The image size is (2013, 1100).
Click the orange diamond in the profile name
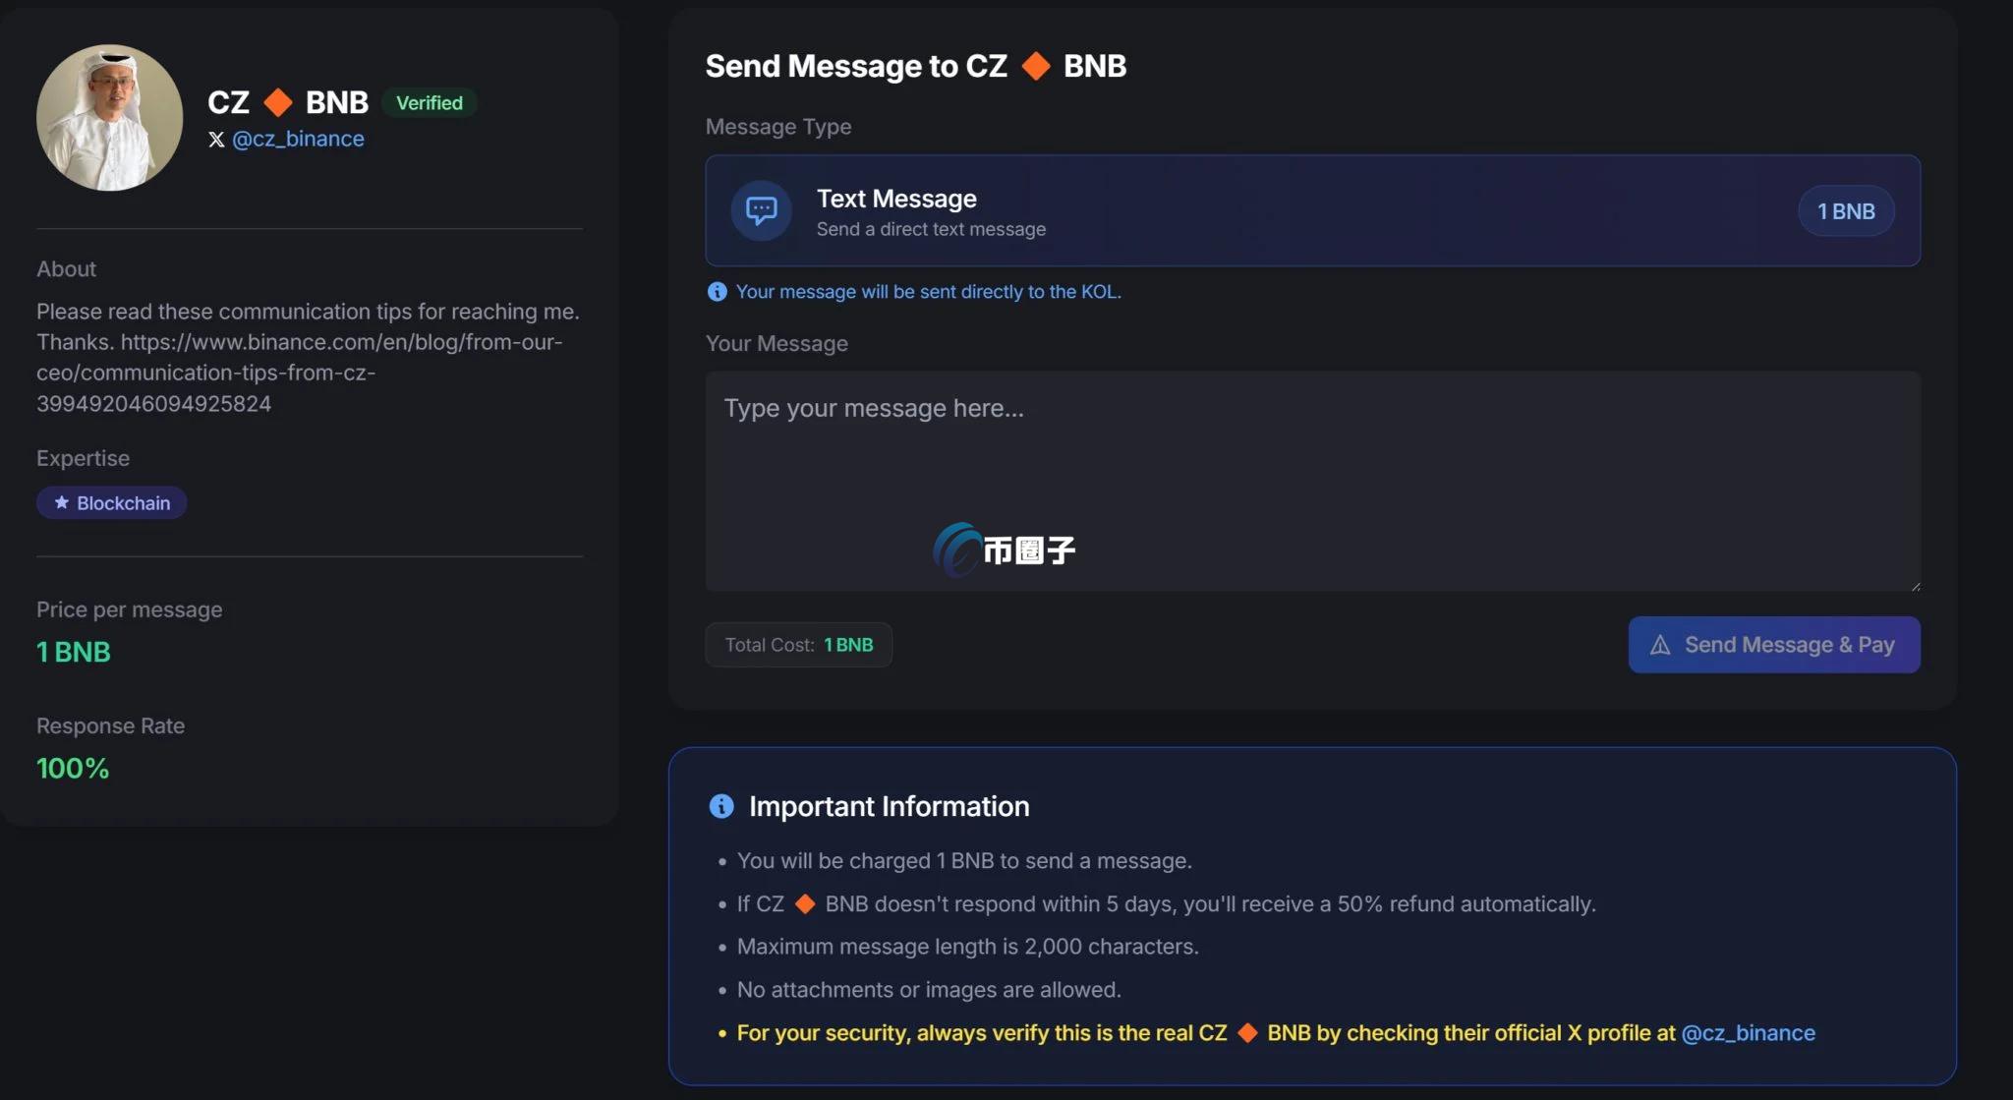pyautogui.click(x=278, y=102)
